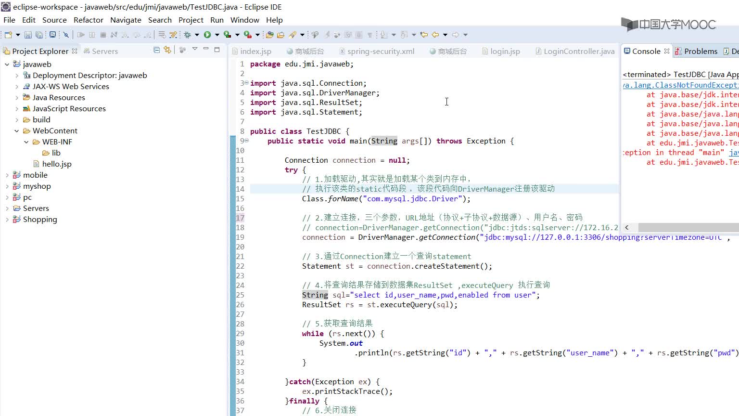739x416 pixels.
Task: Click the Last Edit Location icon
Action: 424,35
